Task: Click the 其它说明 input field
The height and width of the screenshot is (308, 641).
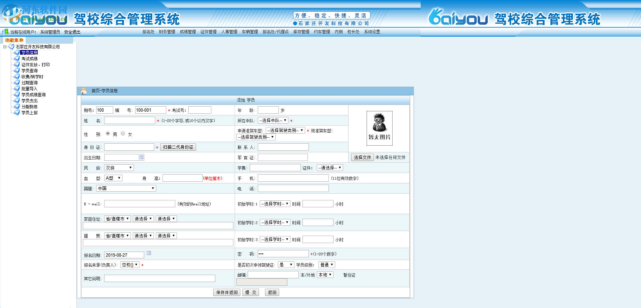Action: point(160,278)
